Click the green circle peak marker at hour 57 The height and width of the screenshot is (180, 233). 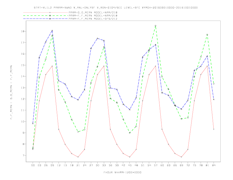point(156,26)
